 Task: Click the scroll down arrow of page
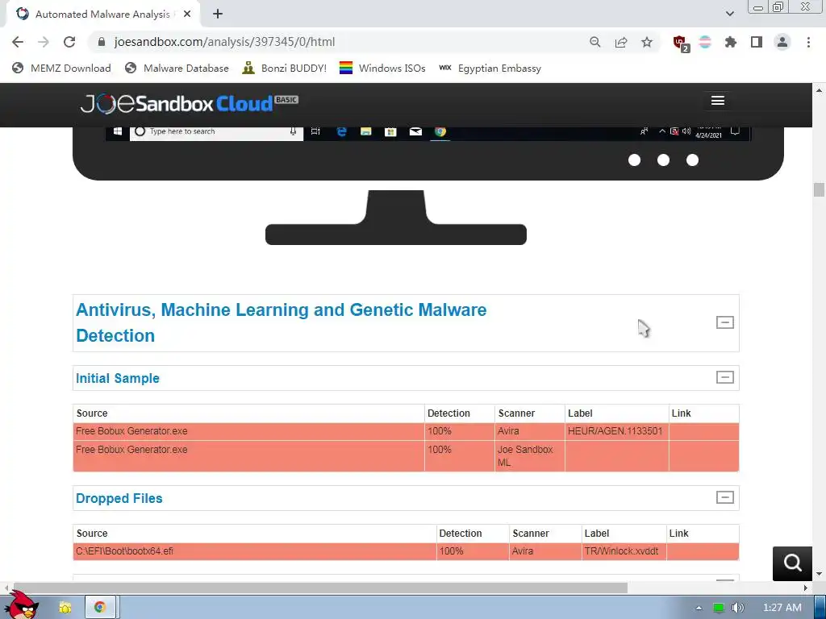click(x=820, y=574)
